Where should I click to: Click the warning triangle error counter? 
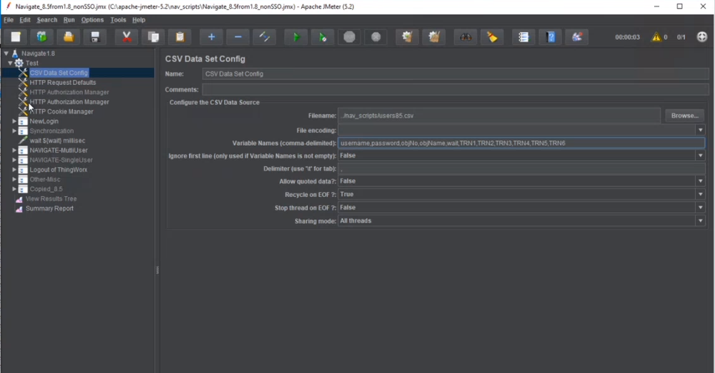(x=656, y=37)
